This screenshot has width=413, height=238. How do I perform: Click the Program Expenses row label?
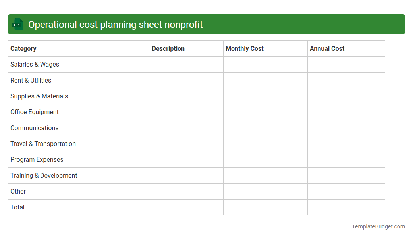pos(37,159)
